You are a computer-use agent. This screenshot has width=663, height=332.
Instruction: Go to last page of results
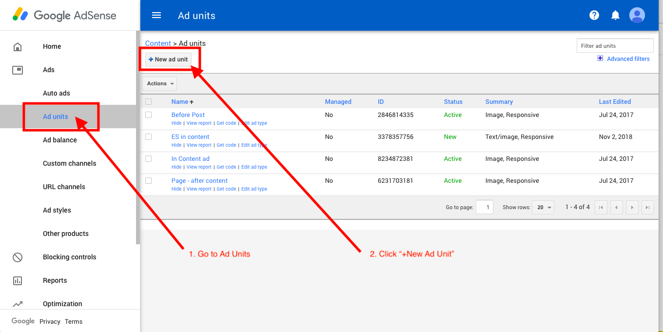coord(647,207)
